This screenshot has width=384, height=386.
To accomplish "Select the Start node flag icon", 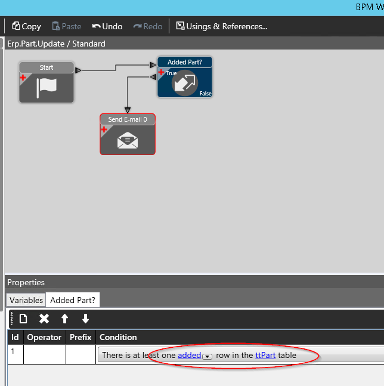I will point(47,88).
